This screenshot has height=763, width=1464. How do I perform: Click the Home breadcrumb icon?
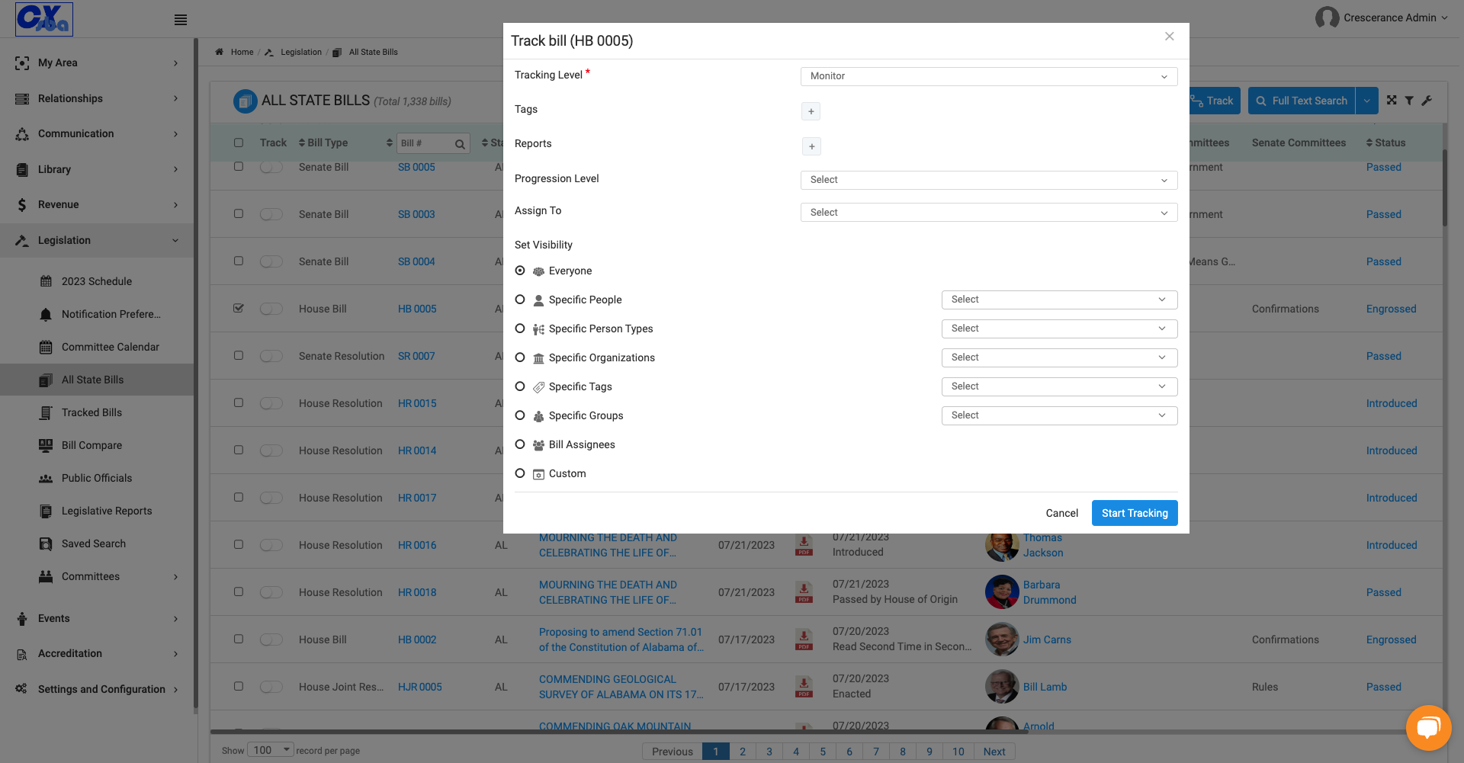coord(220,52)
